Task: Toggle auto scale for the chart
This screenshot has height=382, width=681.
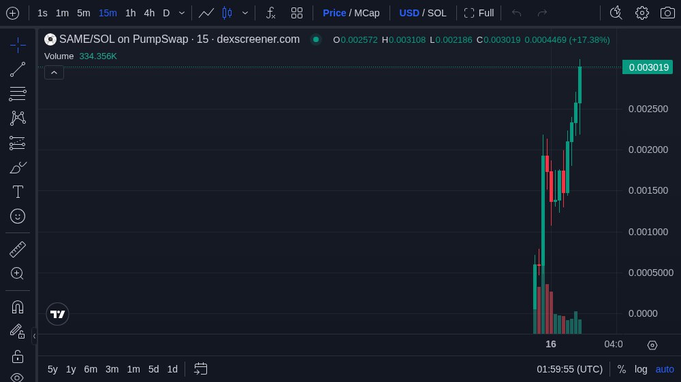Action: pos(665,369)
